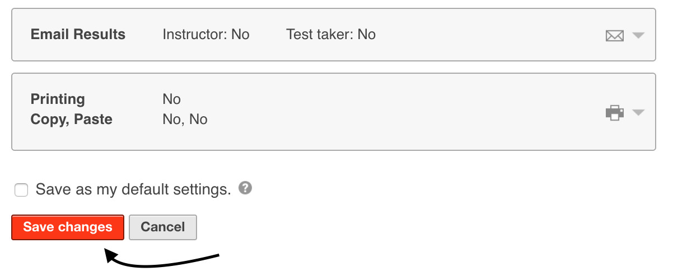Click the black curved arrow annotation
Image resolution: width=673 pixels, height=276 pixels.
point(162,260)
